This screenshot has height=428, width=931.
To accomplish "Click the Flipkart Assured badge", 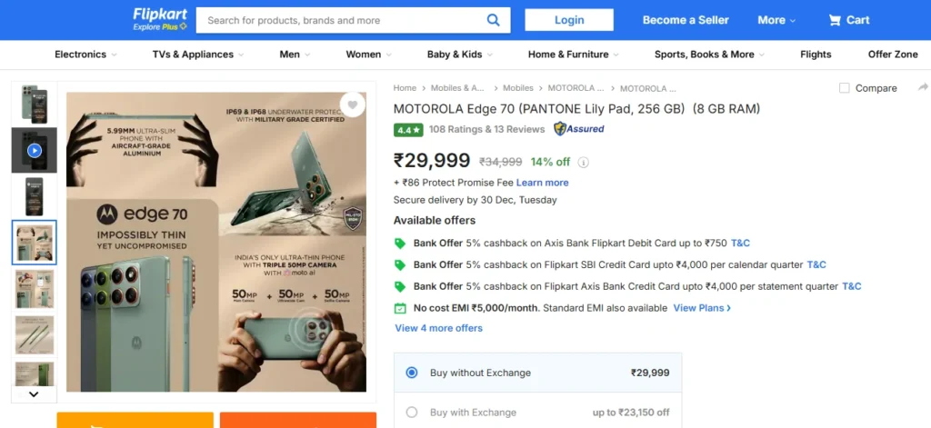I will coord(579,129).
